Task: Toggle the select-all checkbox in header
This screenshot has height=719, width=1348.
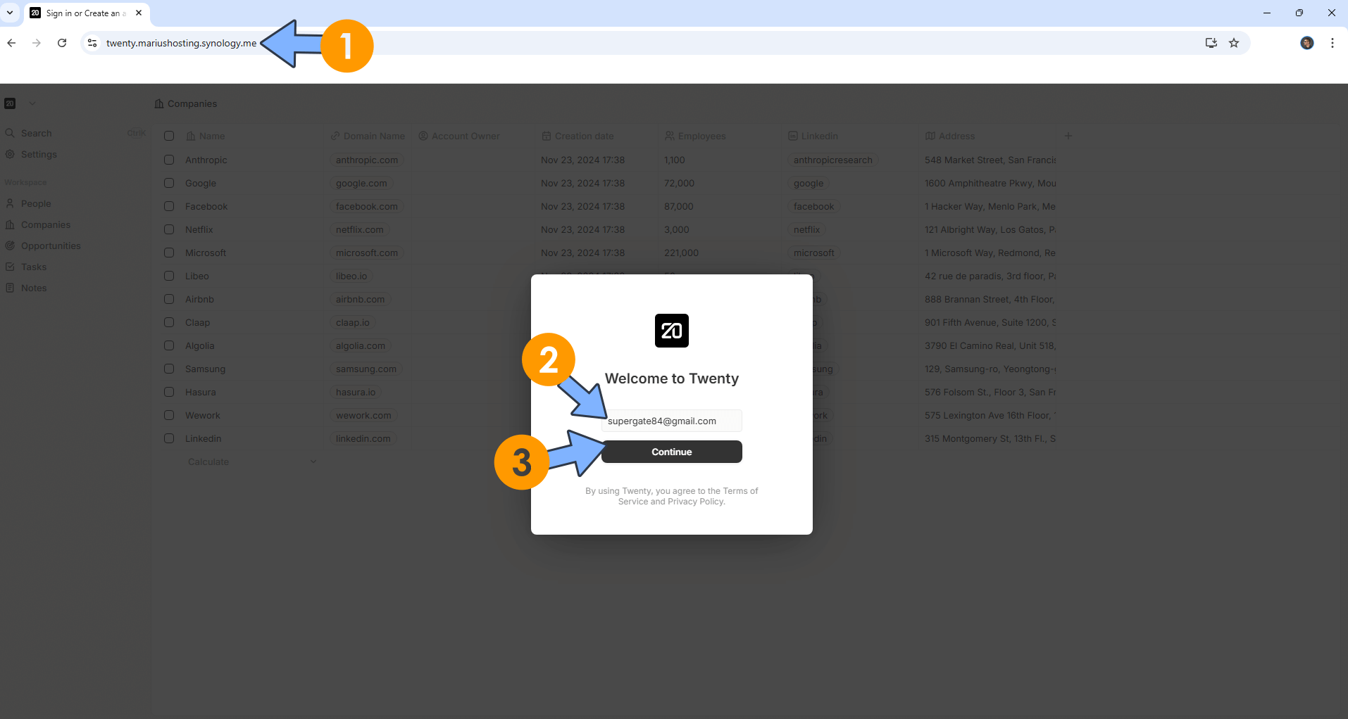Action: tap(169, 136)
